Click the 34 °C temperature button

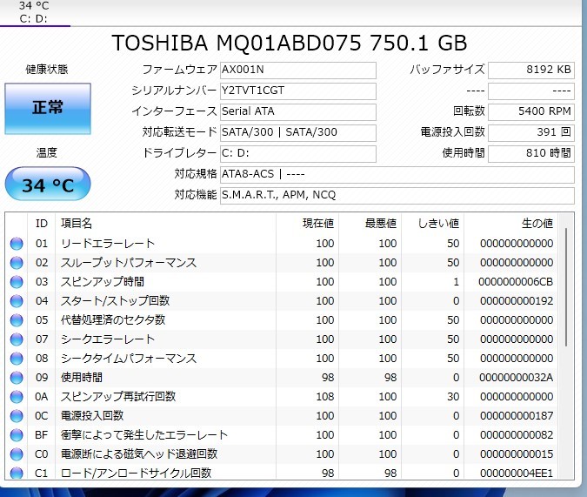point(48,184)
